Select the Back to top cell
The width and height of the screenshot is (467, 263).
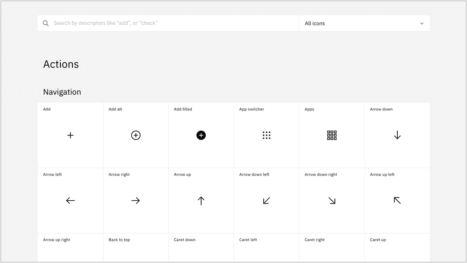coord(135,248)
